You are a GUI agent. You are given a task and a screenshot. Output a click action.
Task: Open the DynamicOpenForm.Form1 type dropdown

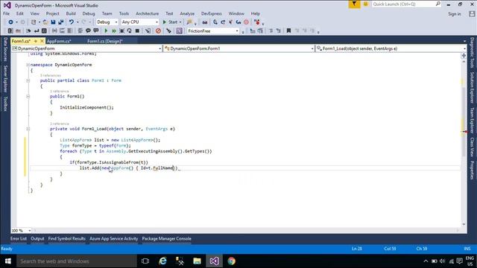(238, 48)
